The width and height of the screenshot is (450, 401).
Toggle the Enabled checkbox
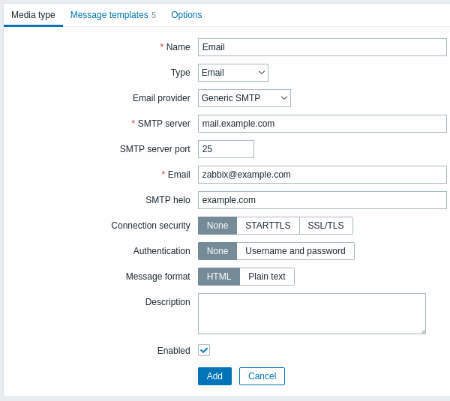coord(204,351)
